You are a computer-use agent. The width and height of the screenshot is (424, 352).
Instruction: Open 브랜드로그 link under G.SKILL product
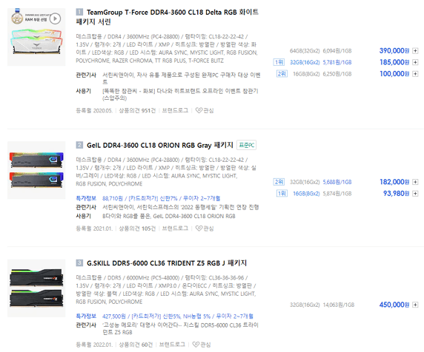(x=172, y=345)
